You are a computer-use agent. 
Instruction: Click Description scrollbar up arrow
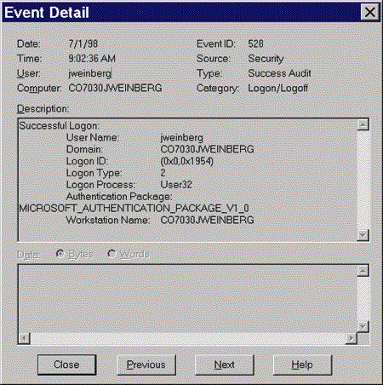[363, 125]
